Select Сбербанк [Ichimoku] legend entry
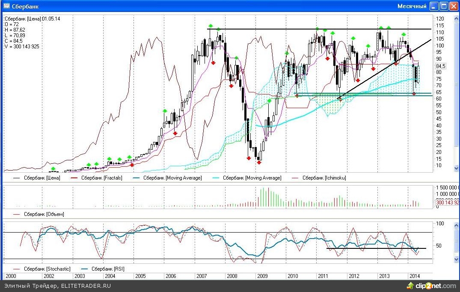 [x=324, y=178]
